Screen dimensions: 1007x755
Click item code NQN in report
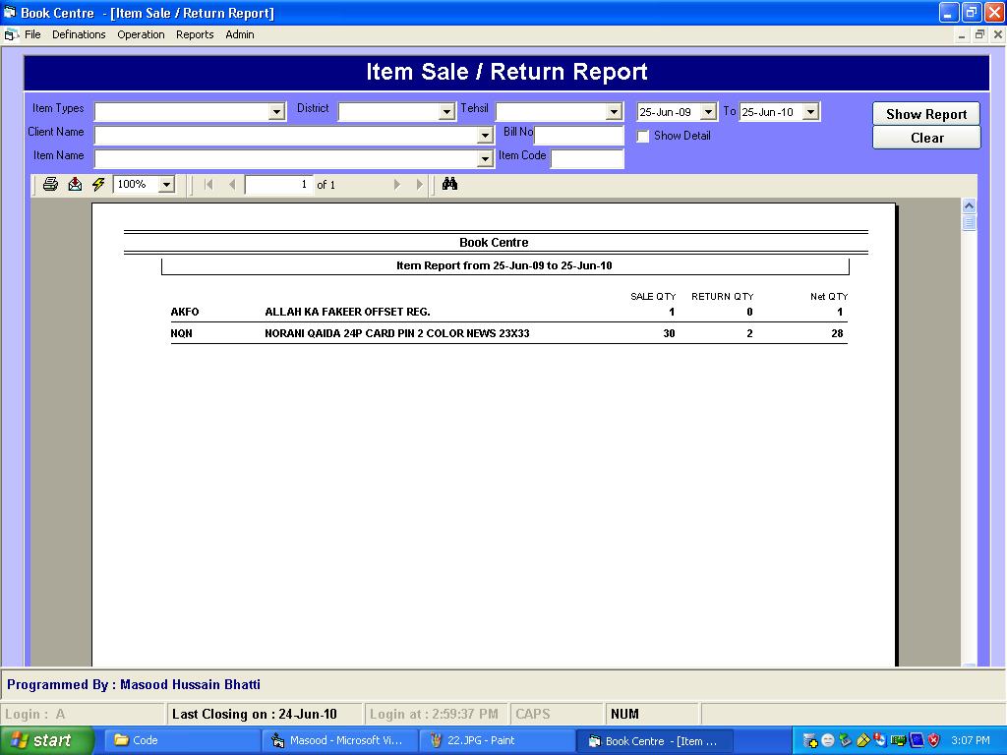pyautogui.click(x=181, y=333)
